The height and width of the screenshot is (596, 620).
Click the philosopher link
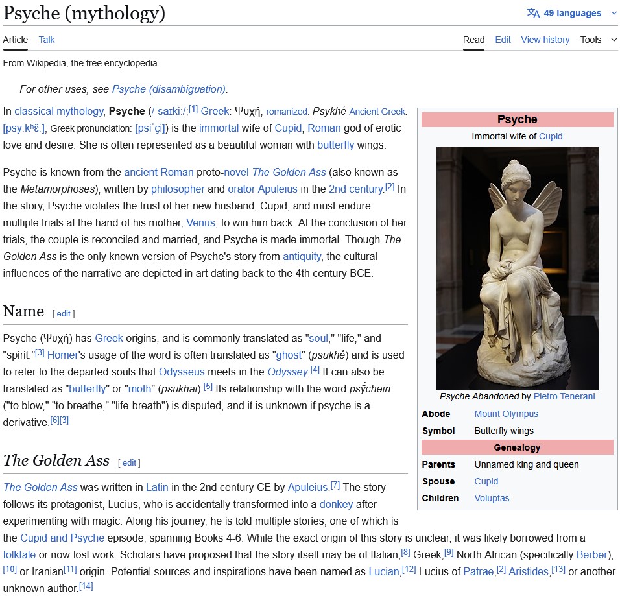[178, 189]
